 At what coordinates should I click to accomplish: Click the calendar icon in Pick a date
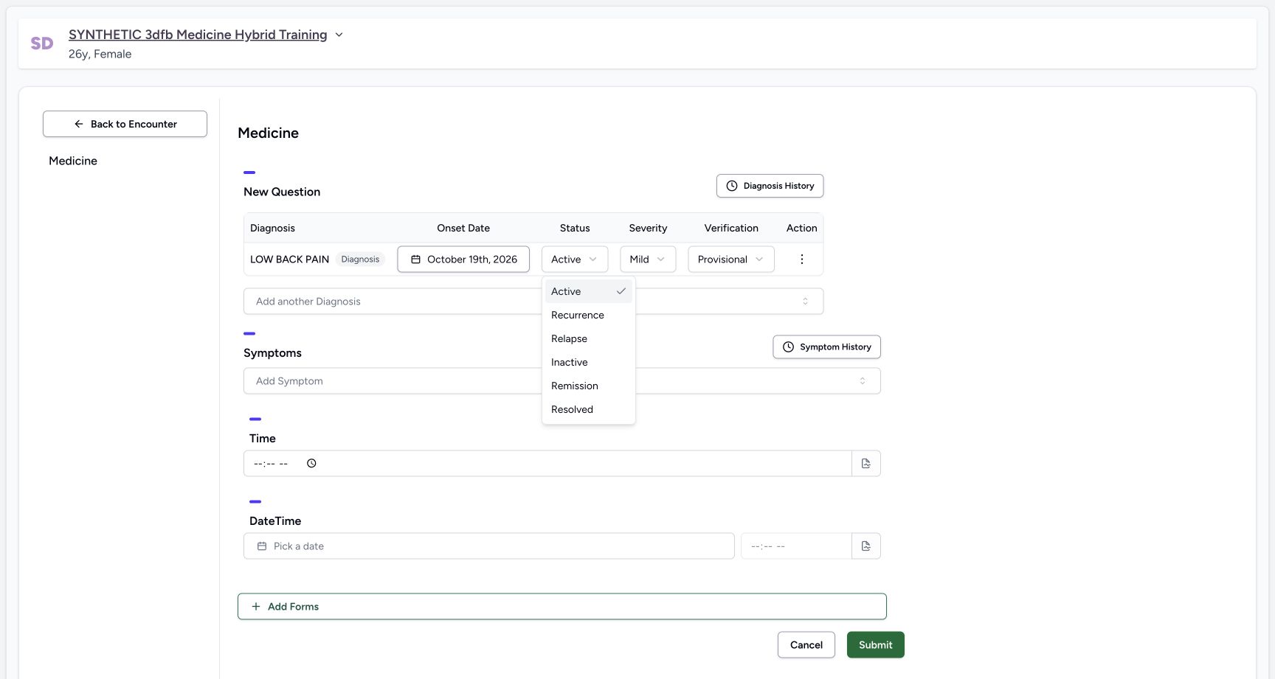click(x=262, y=546)
